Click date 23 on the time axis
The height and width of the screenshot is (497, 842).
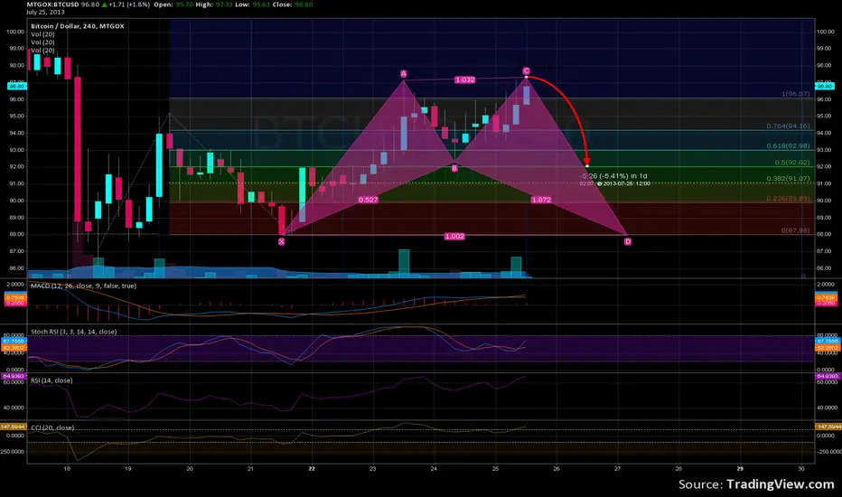click(373, 468)
